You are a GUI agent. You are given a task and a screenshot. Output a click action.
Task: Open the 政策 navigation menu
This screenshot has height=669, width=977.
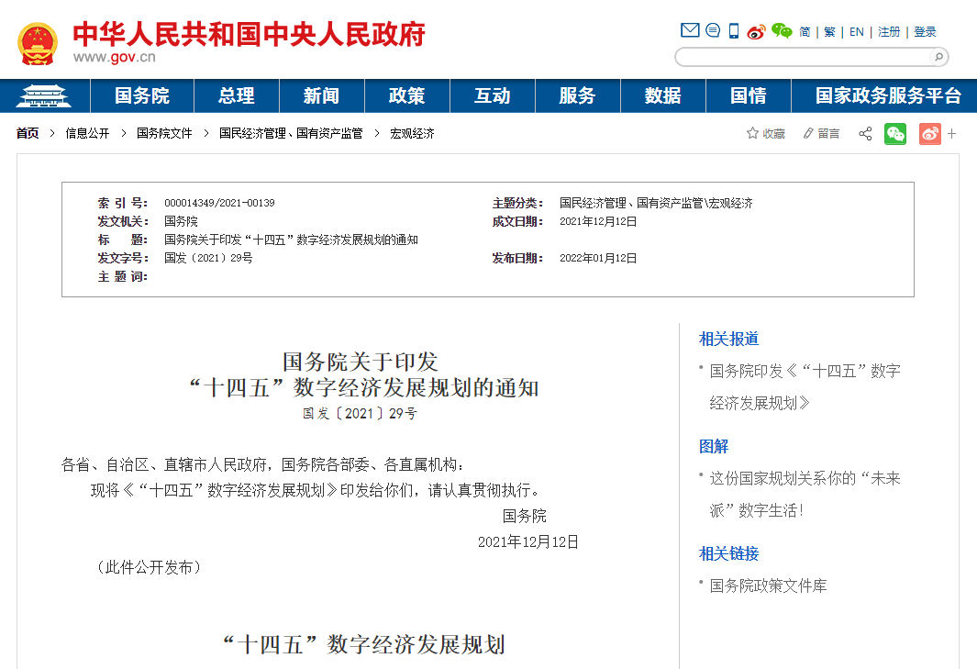406,95
